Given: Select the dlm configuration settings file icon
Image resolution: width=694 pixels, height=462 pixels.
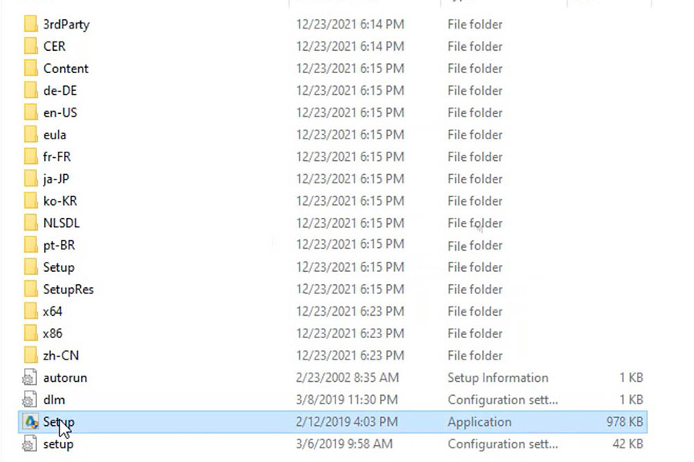Looking at the screenshot, I should [29, 400].
